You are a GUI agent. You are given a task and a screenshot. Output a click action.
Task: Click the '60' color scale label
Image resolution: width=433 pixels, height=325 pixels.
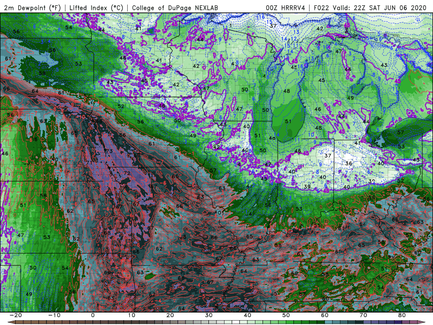tap(325, 315)
